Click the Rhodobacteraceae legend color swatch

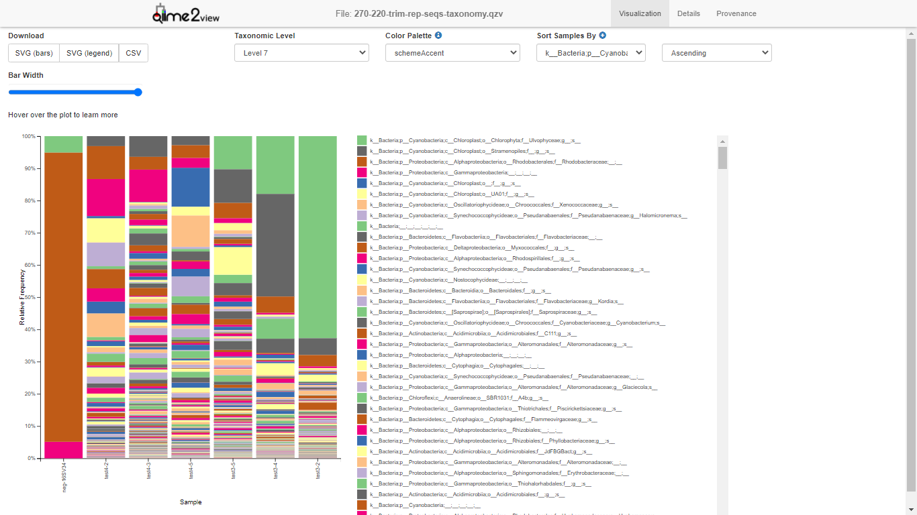(362, 162)
